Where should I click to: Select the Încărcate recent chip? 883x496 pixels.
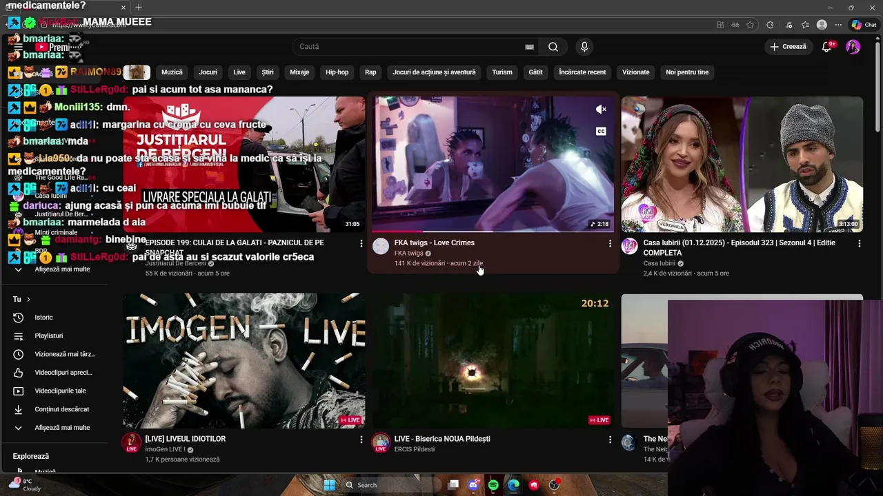582,72
